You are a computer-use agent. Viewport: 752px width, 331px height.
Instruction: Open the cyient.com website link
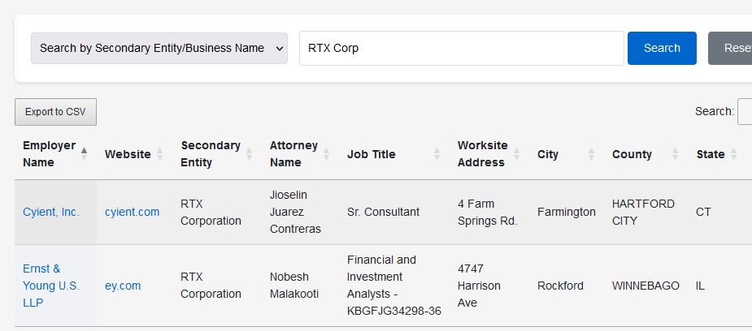coord(132,212)
